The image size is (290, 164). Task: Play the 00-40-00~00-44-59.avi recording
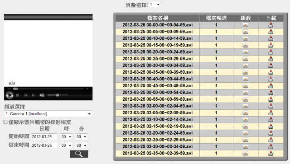(245, 79)
